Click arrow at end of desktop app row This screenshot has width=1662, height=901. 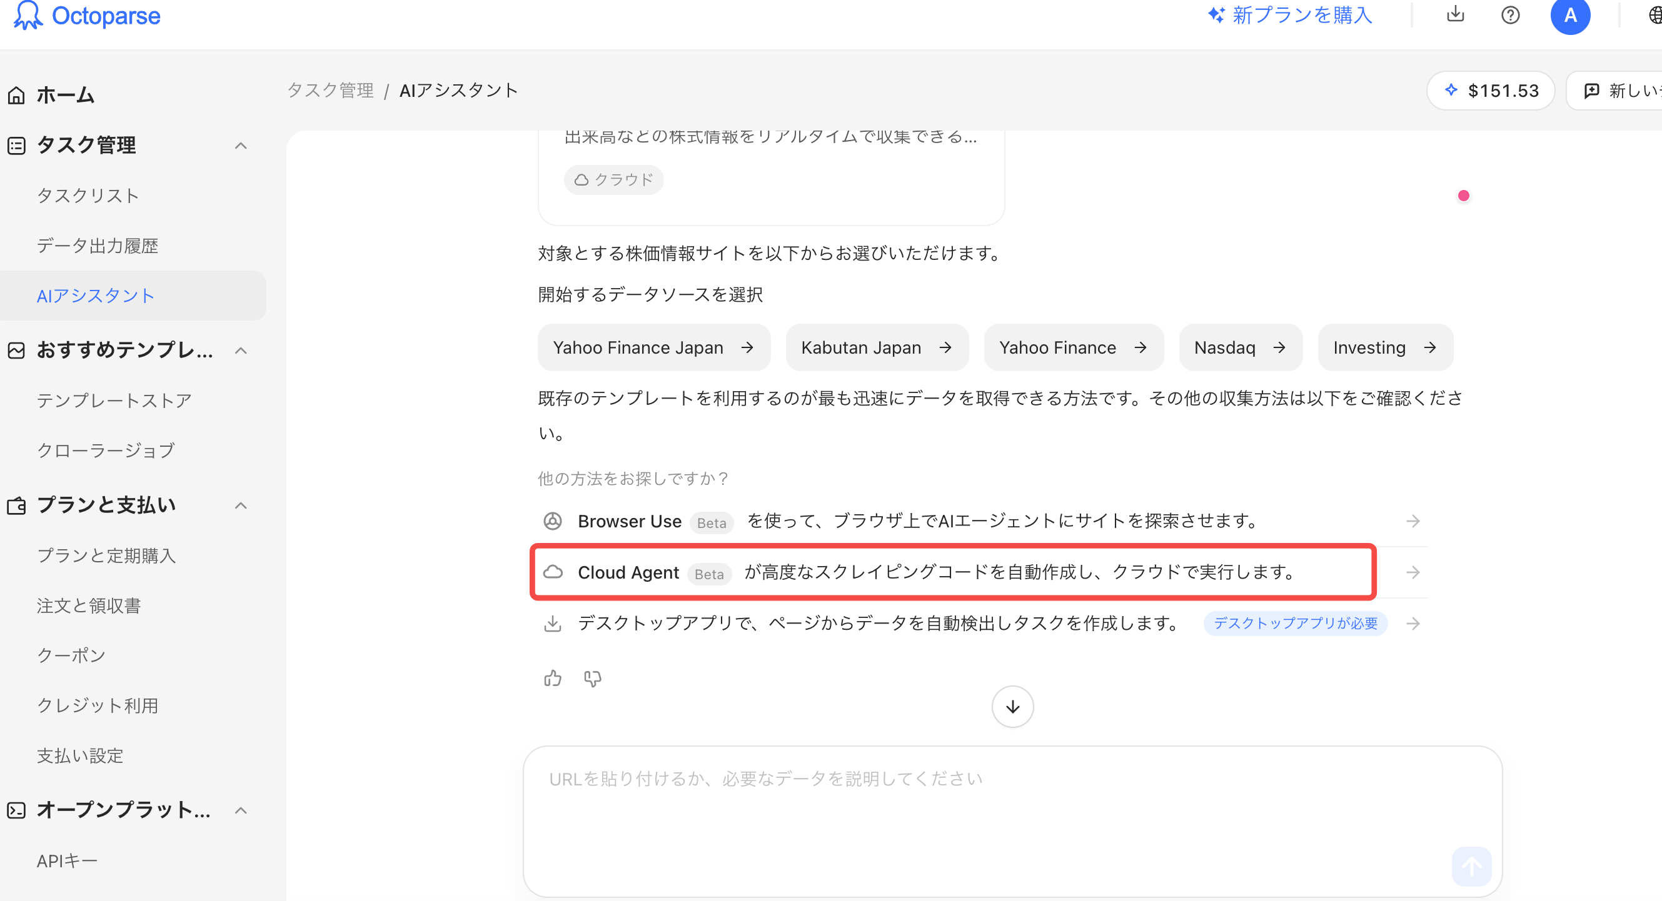coord(1413,623)
